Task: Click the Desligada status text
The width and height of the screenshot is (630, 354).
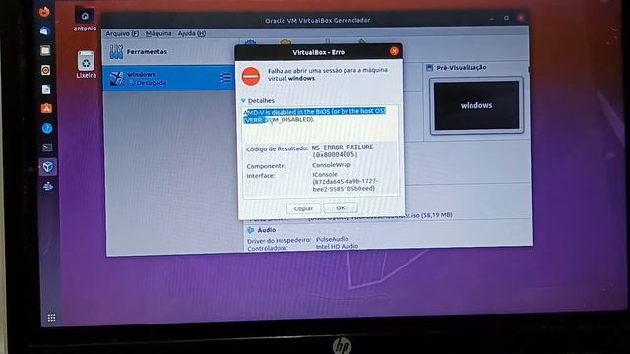Action: tap(152, 83)
